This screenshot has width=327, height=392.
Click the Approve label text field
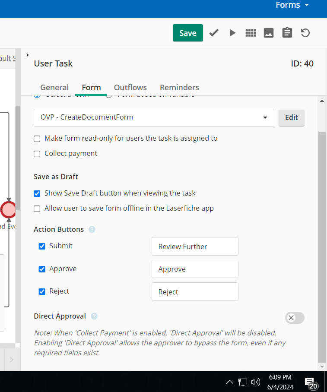tap(195, 269)
